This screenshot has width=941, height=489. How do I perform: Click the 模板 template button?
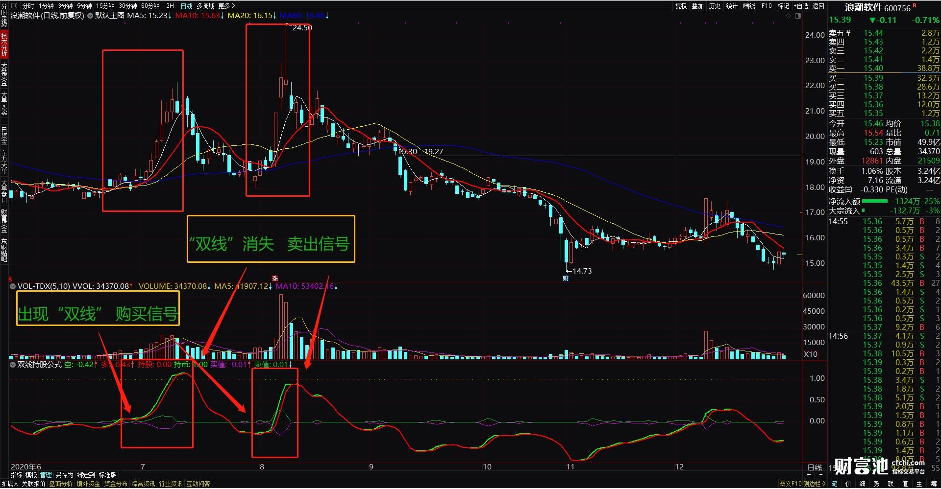tap(31, 475)
